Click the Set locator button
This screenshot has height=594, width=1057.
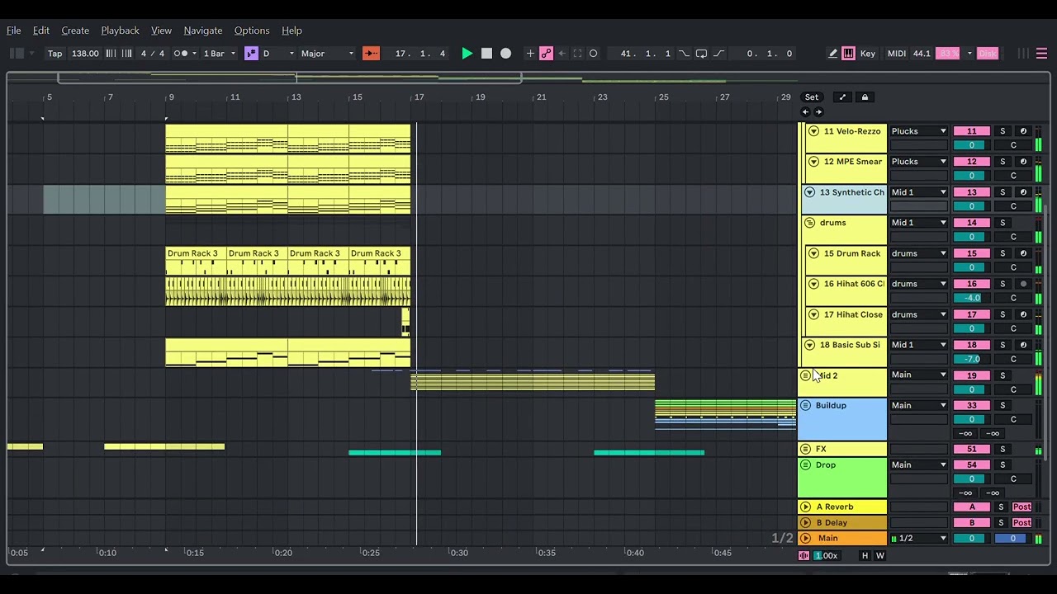(x=812, y=97)
